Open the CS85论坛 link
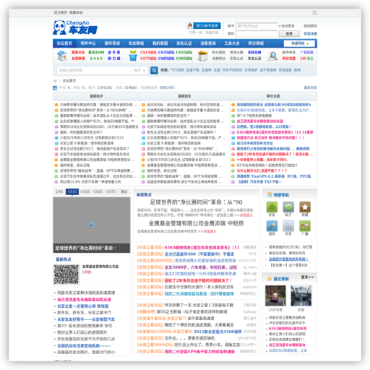The width and height of the screenshot is (370, 370). point(166,59)
